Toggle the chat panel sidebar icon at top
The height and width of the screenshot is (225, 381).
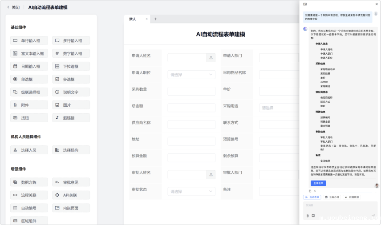coord(305,4)
